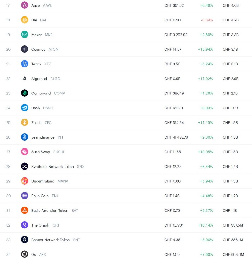The width and height of the screenshot is (252, 258).
Task: Click the Zcash ZEC icon
Action: 24,122
